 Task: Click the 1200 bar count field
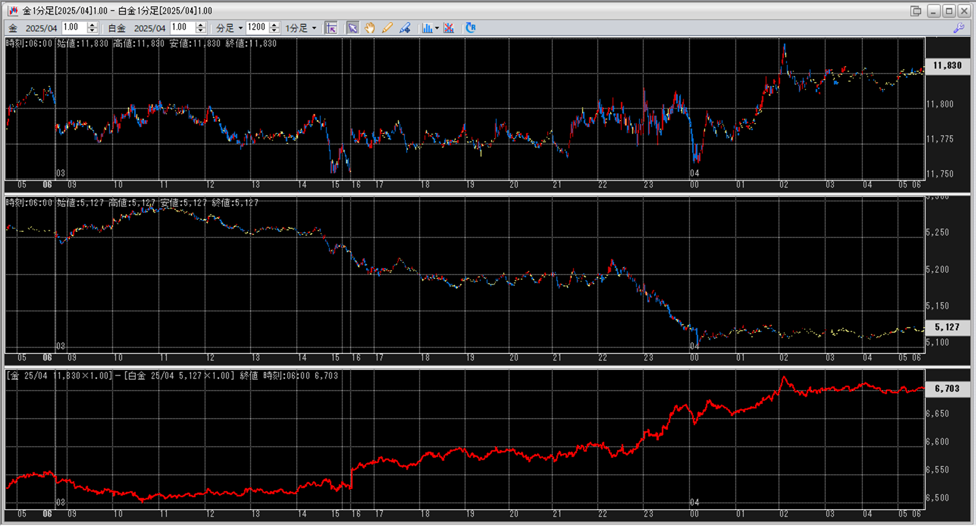257,28
